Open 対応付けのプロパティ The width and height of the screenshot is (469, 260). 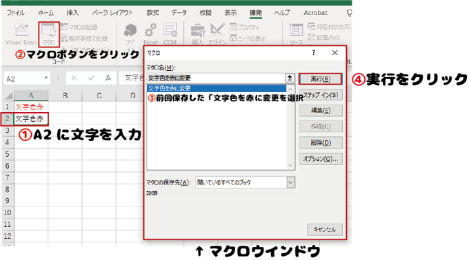tap(330, 27)
